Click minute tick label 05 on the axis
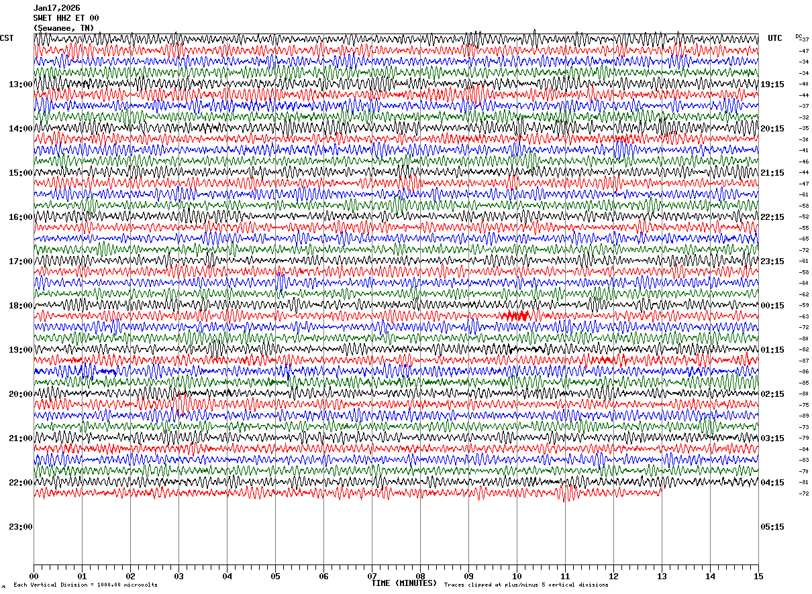This screenshot has width=812, height=594. pyautogui.click(x=275, y=576)
